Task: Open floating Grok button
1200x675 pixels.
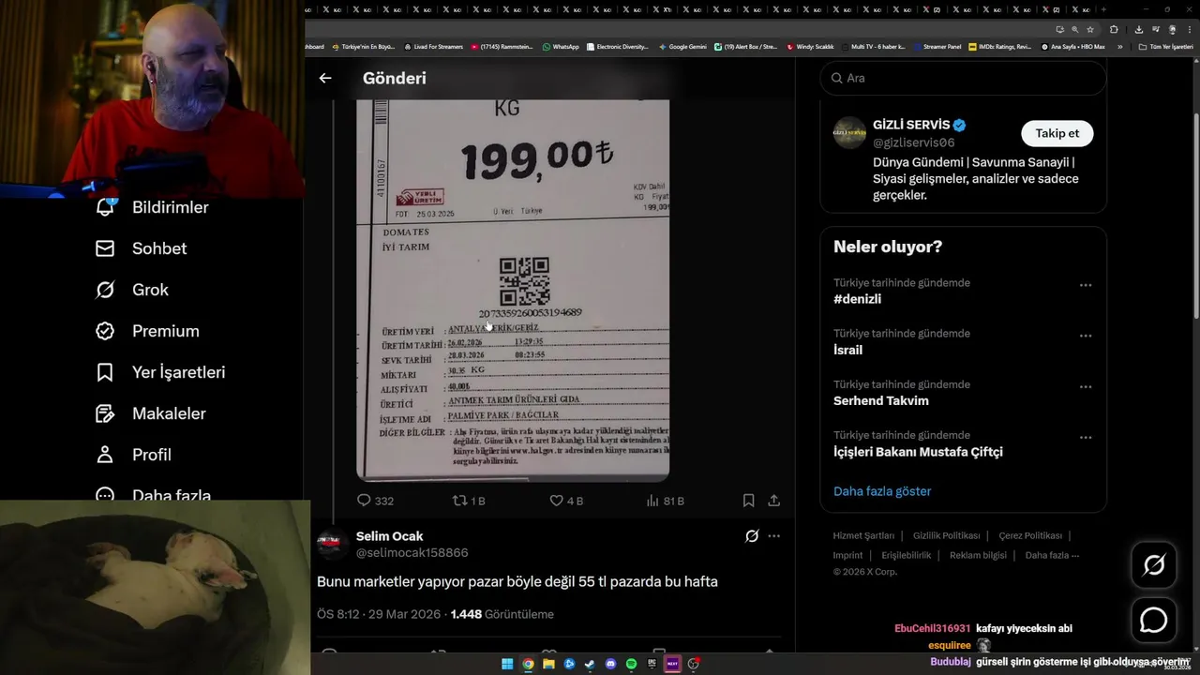Action: (1153, 564)
